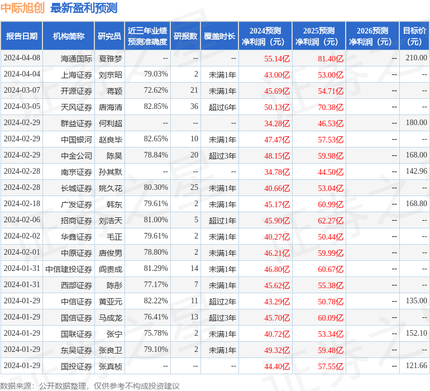430x391 pixels.
Task: Click the 最新盈利预测 heading
Action: pyautogui.click(x=84, y=8)
